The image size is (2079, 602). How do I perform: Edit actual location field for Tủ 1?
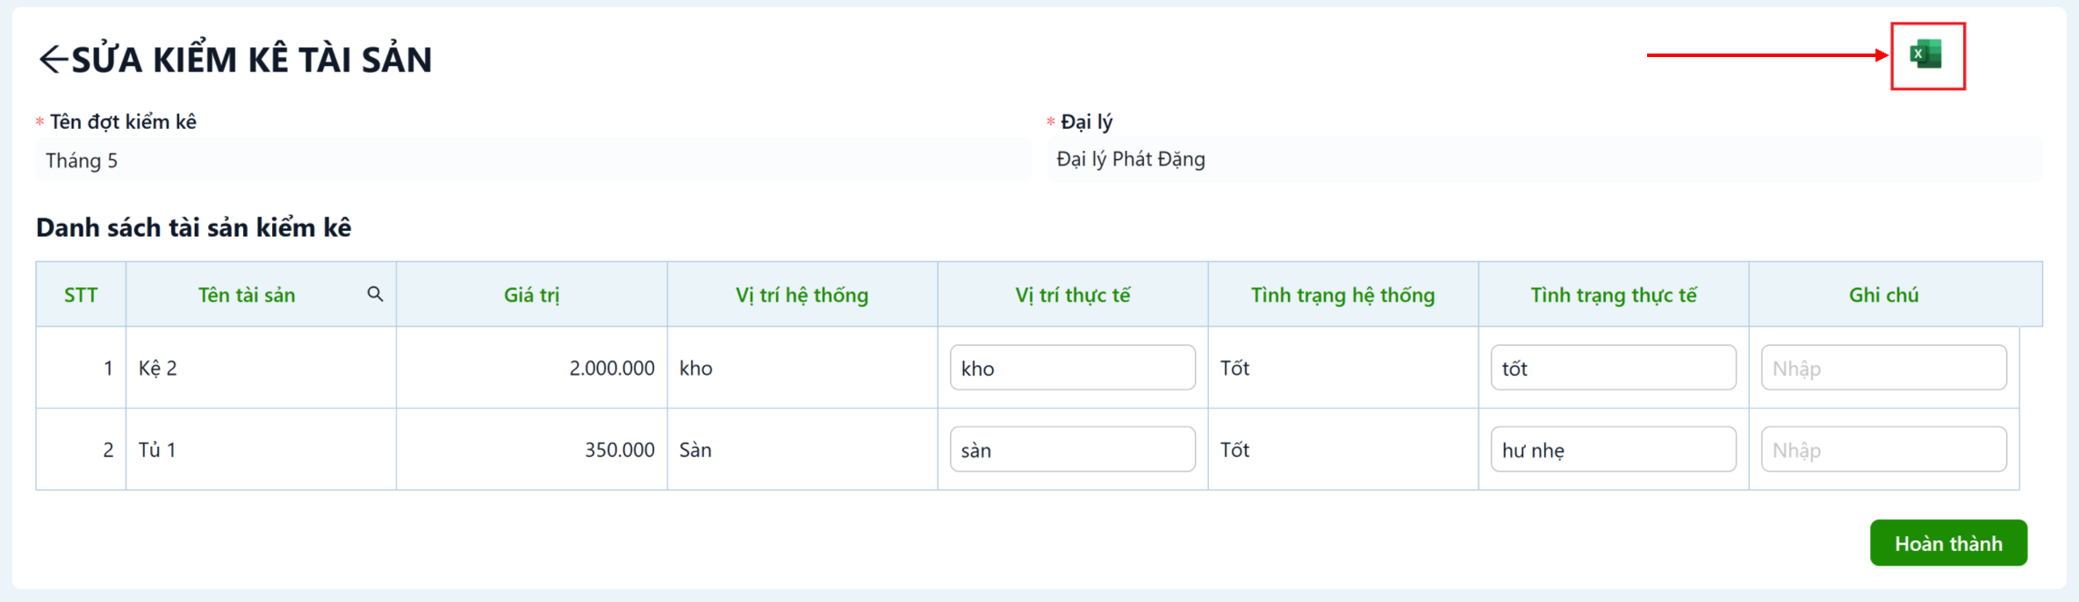point(1072,449)
